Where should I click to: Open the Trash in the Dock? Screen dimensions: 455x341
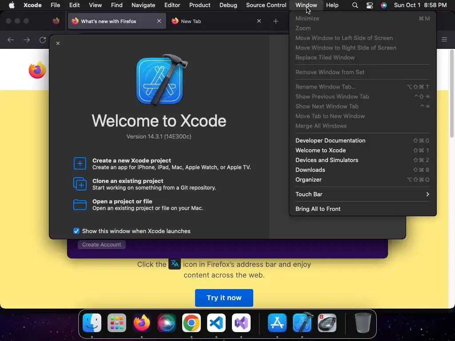(363, 323)
